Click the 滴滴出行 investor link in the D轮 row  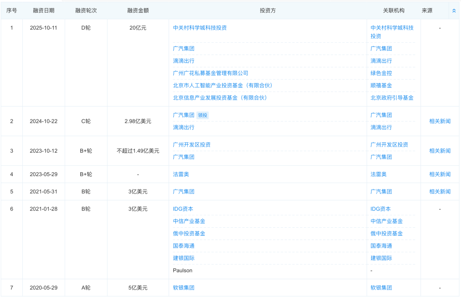point(183,61)
